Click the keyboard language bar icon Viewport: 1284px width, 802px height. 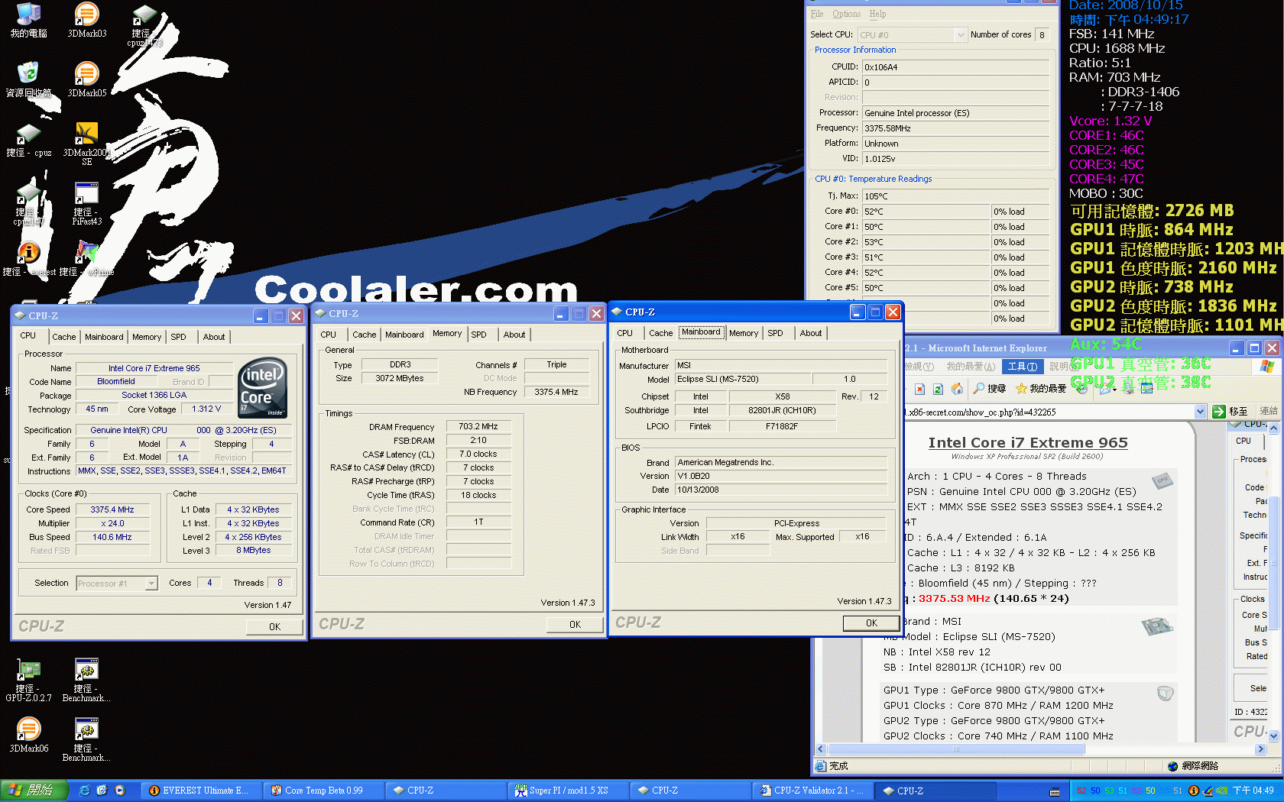pyautogui.click(x=1055, y=791)
